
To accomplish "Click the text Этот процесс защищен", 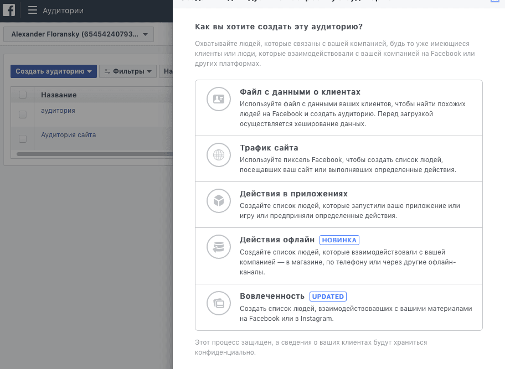I will (x=234, y=342).
